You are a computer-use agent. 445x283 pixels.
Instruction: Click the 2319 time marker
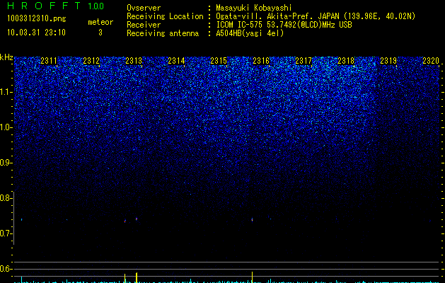[388, 61]
